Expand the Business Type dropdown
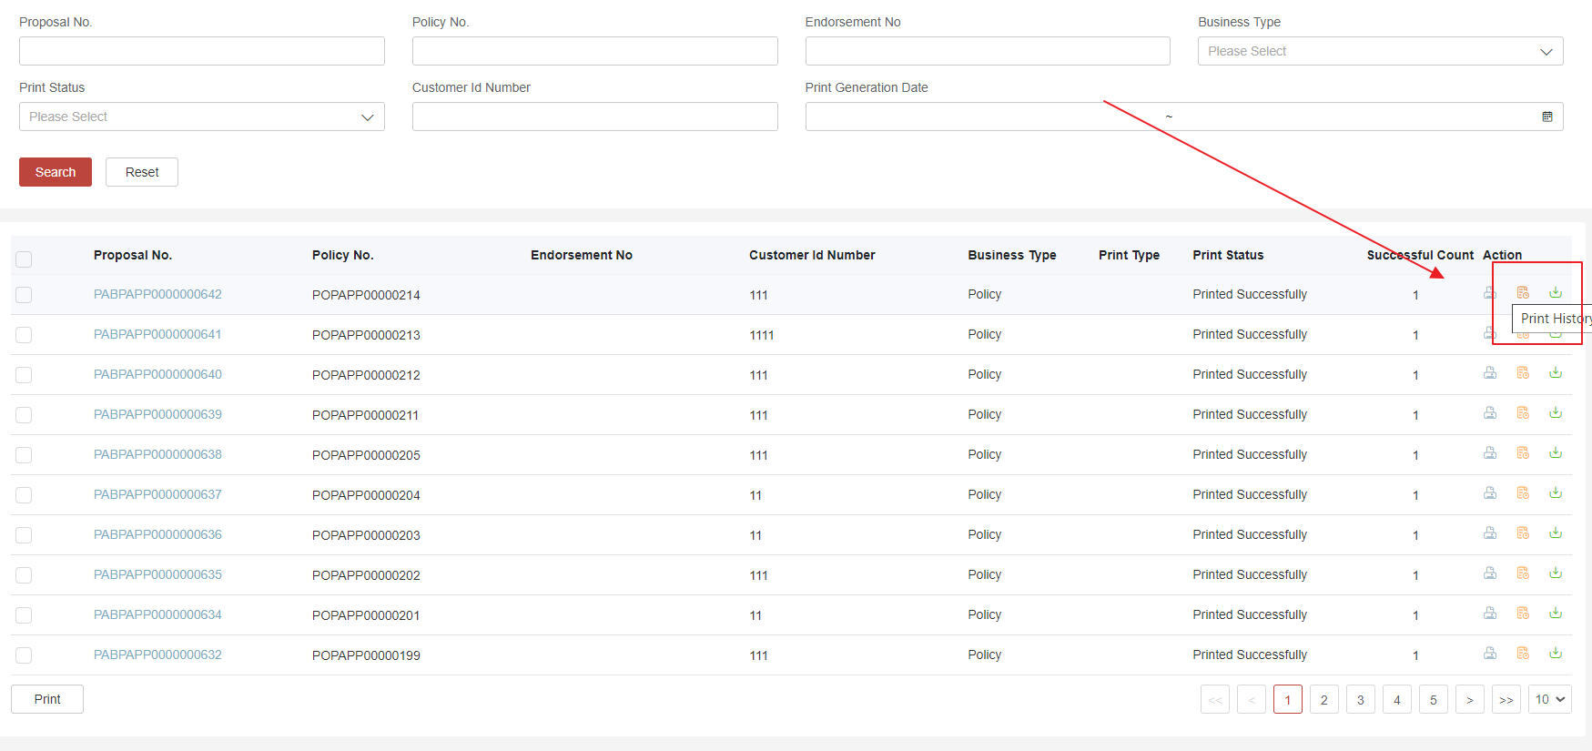 (1380, 51)
